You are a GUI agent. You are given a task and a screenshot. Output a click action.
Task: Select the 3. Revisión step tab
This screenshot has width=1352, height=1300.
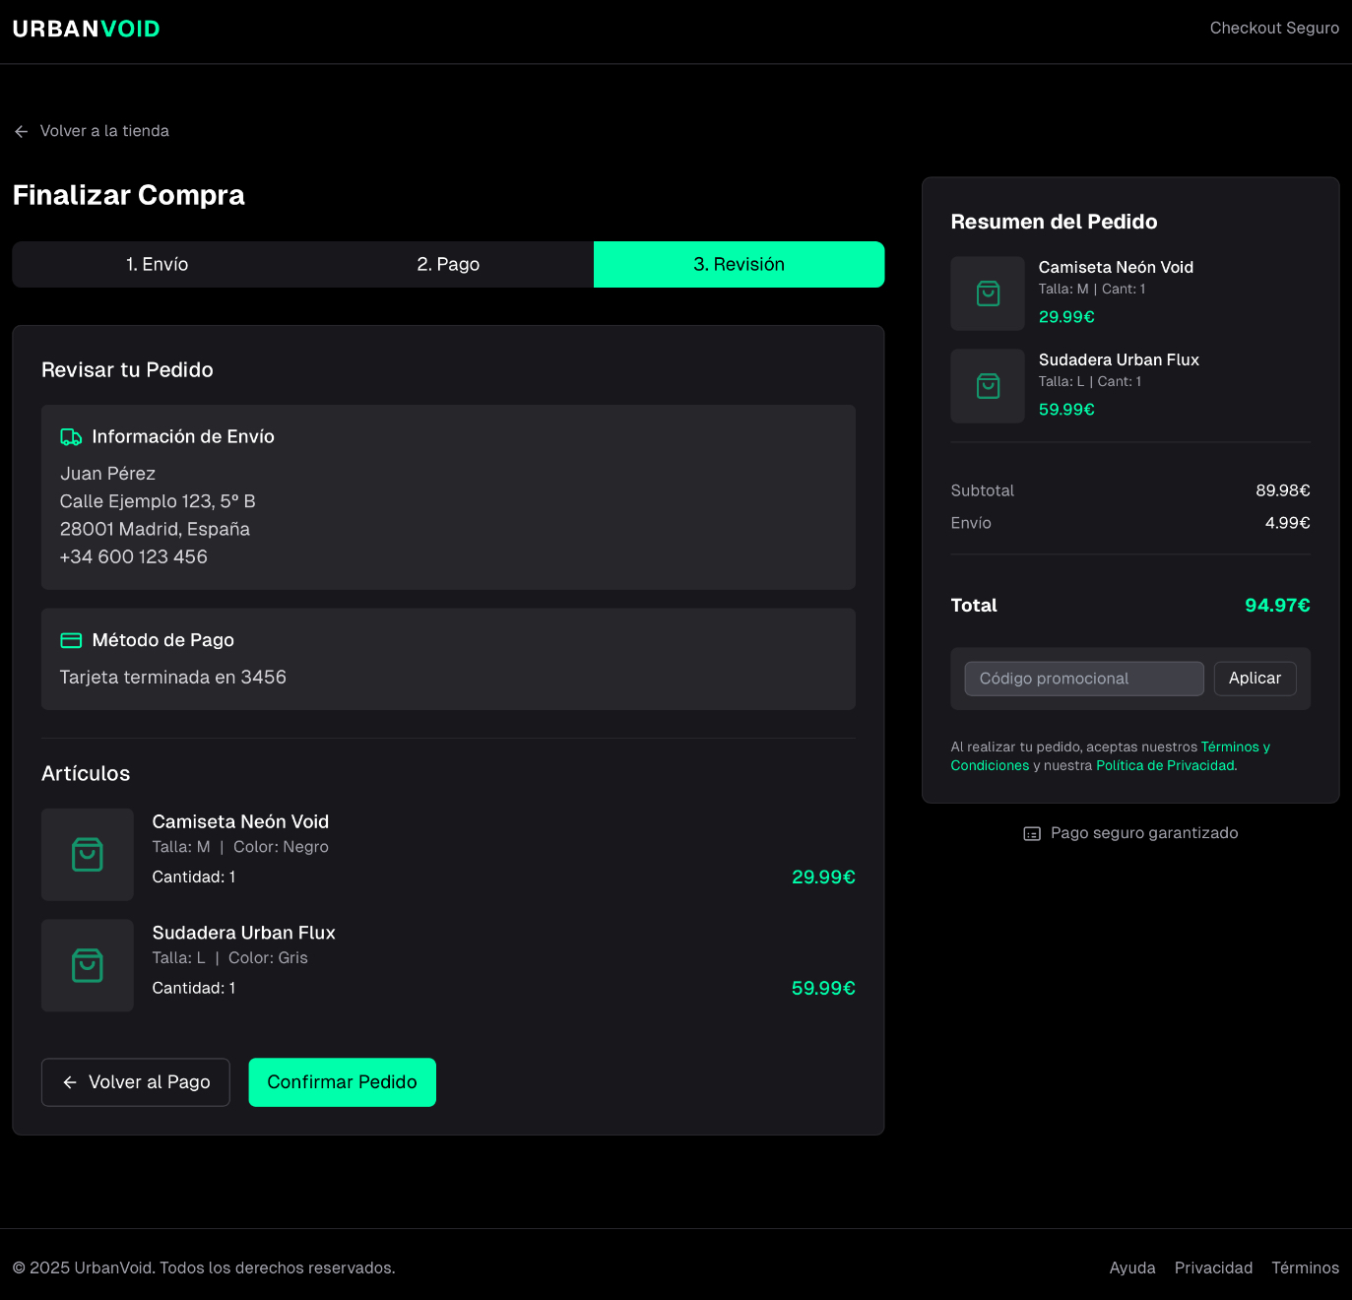pos(739,265)
